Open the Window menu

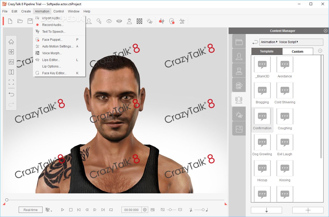pos(74,11)
